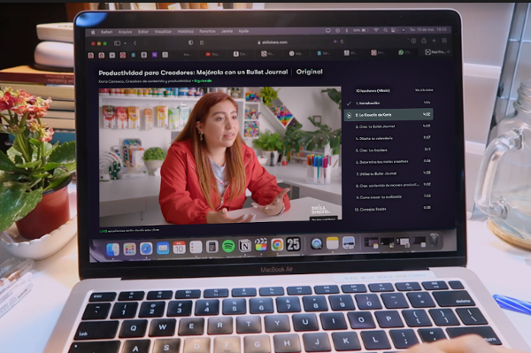Click the lesson video player
This screenshot has width=531, height=353.
(x=220, y=155)
